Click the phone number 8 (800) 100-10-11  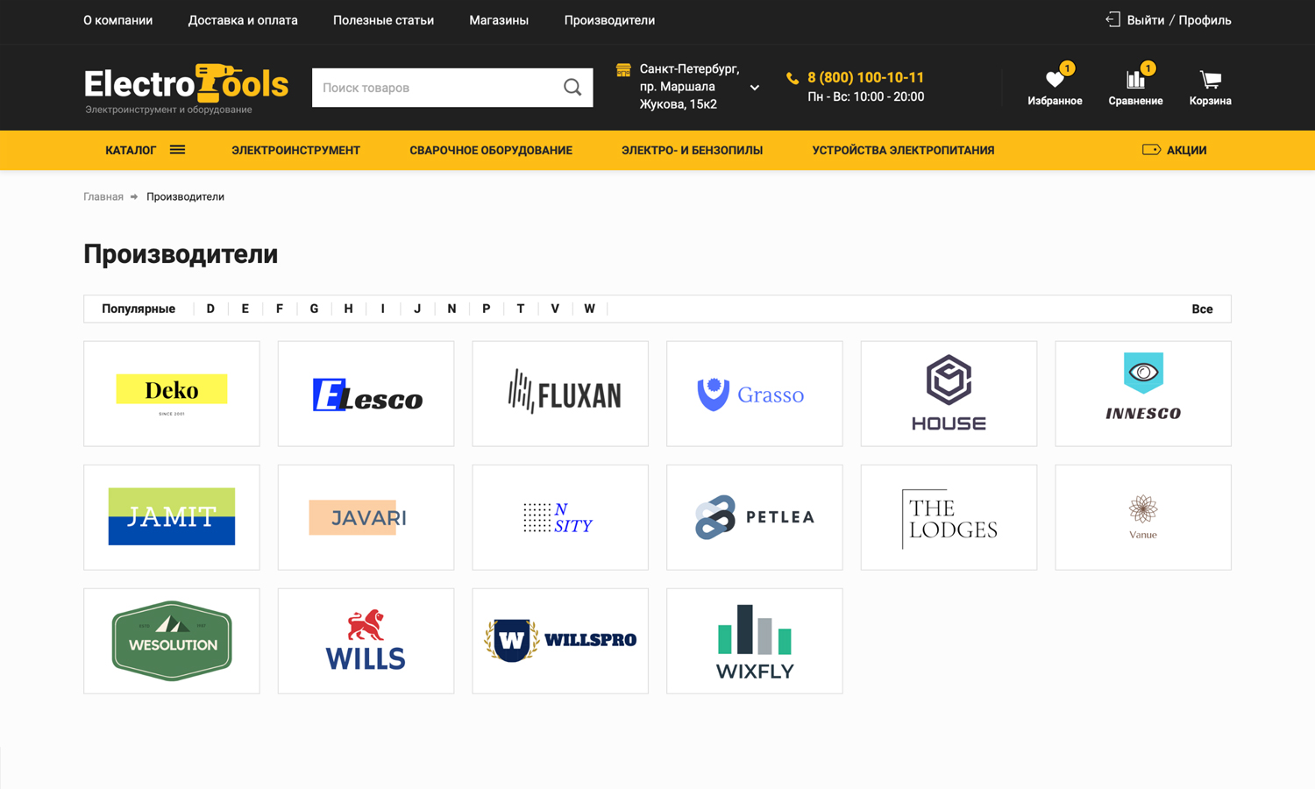pos(865,77)
